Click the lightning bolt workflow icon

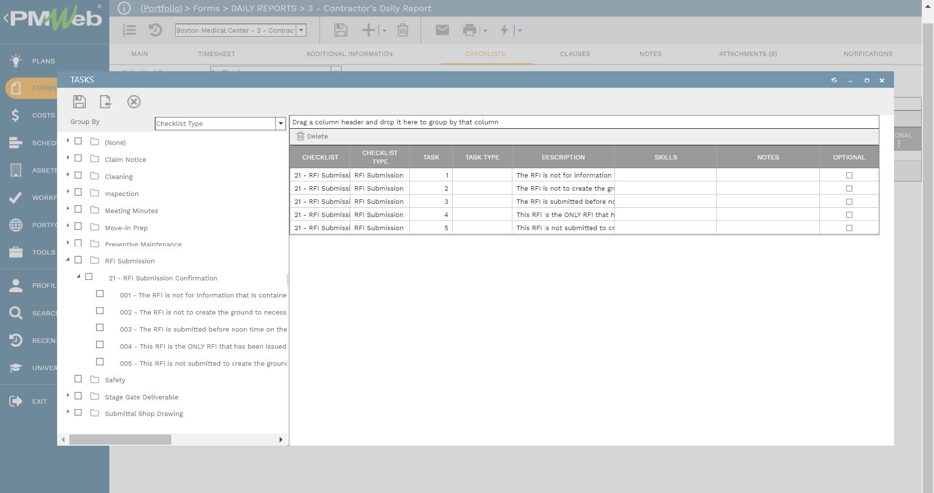click(x=504, y=30)
